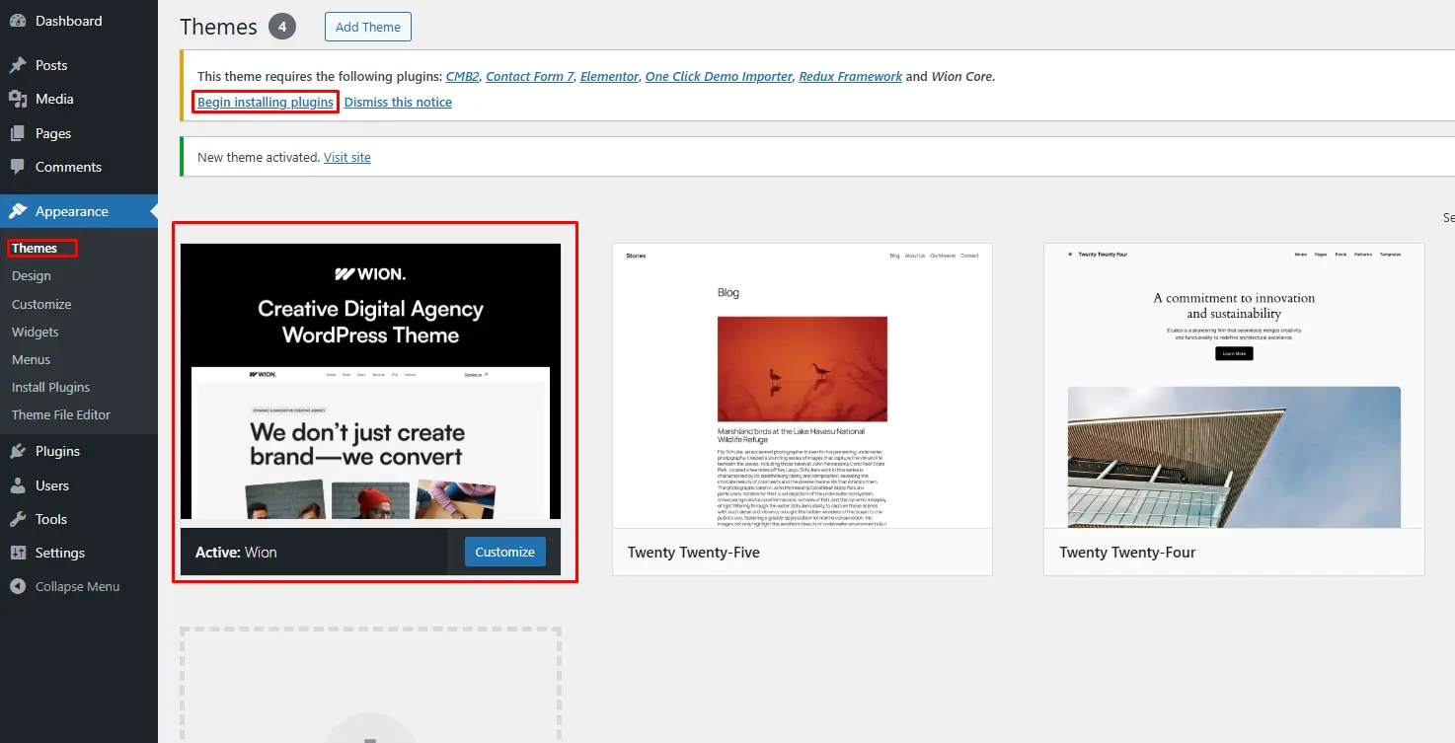Open the Design submenu item
Screen dimensions: 1455x743
[x=32, y=276]
